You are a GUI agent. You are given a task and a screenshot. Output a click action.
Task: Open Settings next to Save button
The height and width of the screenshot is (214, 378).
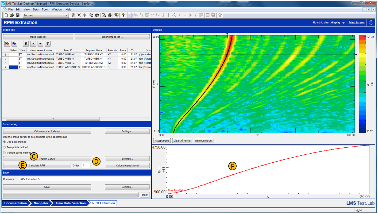(127, 187)
